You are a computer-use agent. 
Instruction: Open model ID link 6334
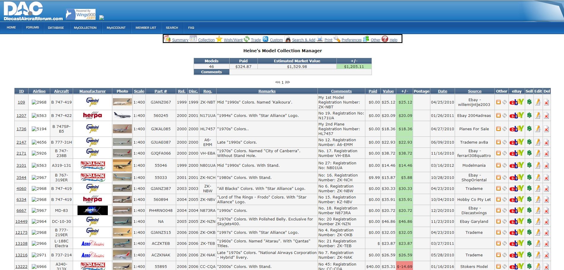tap(21, 200)
